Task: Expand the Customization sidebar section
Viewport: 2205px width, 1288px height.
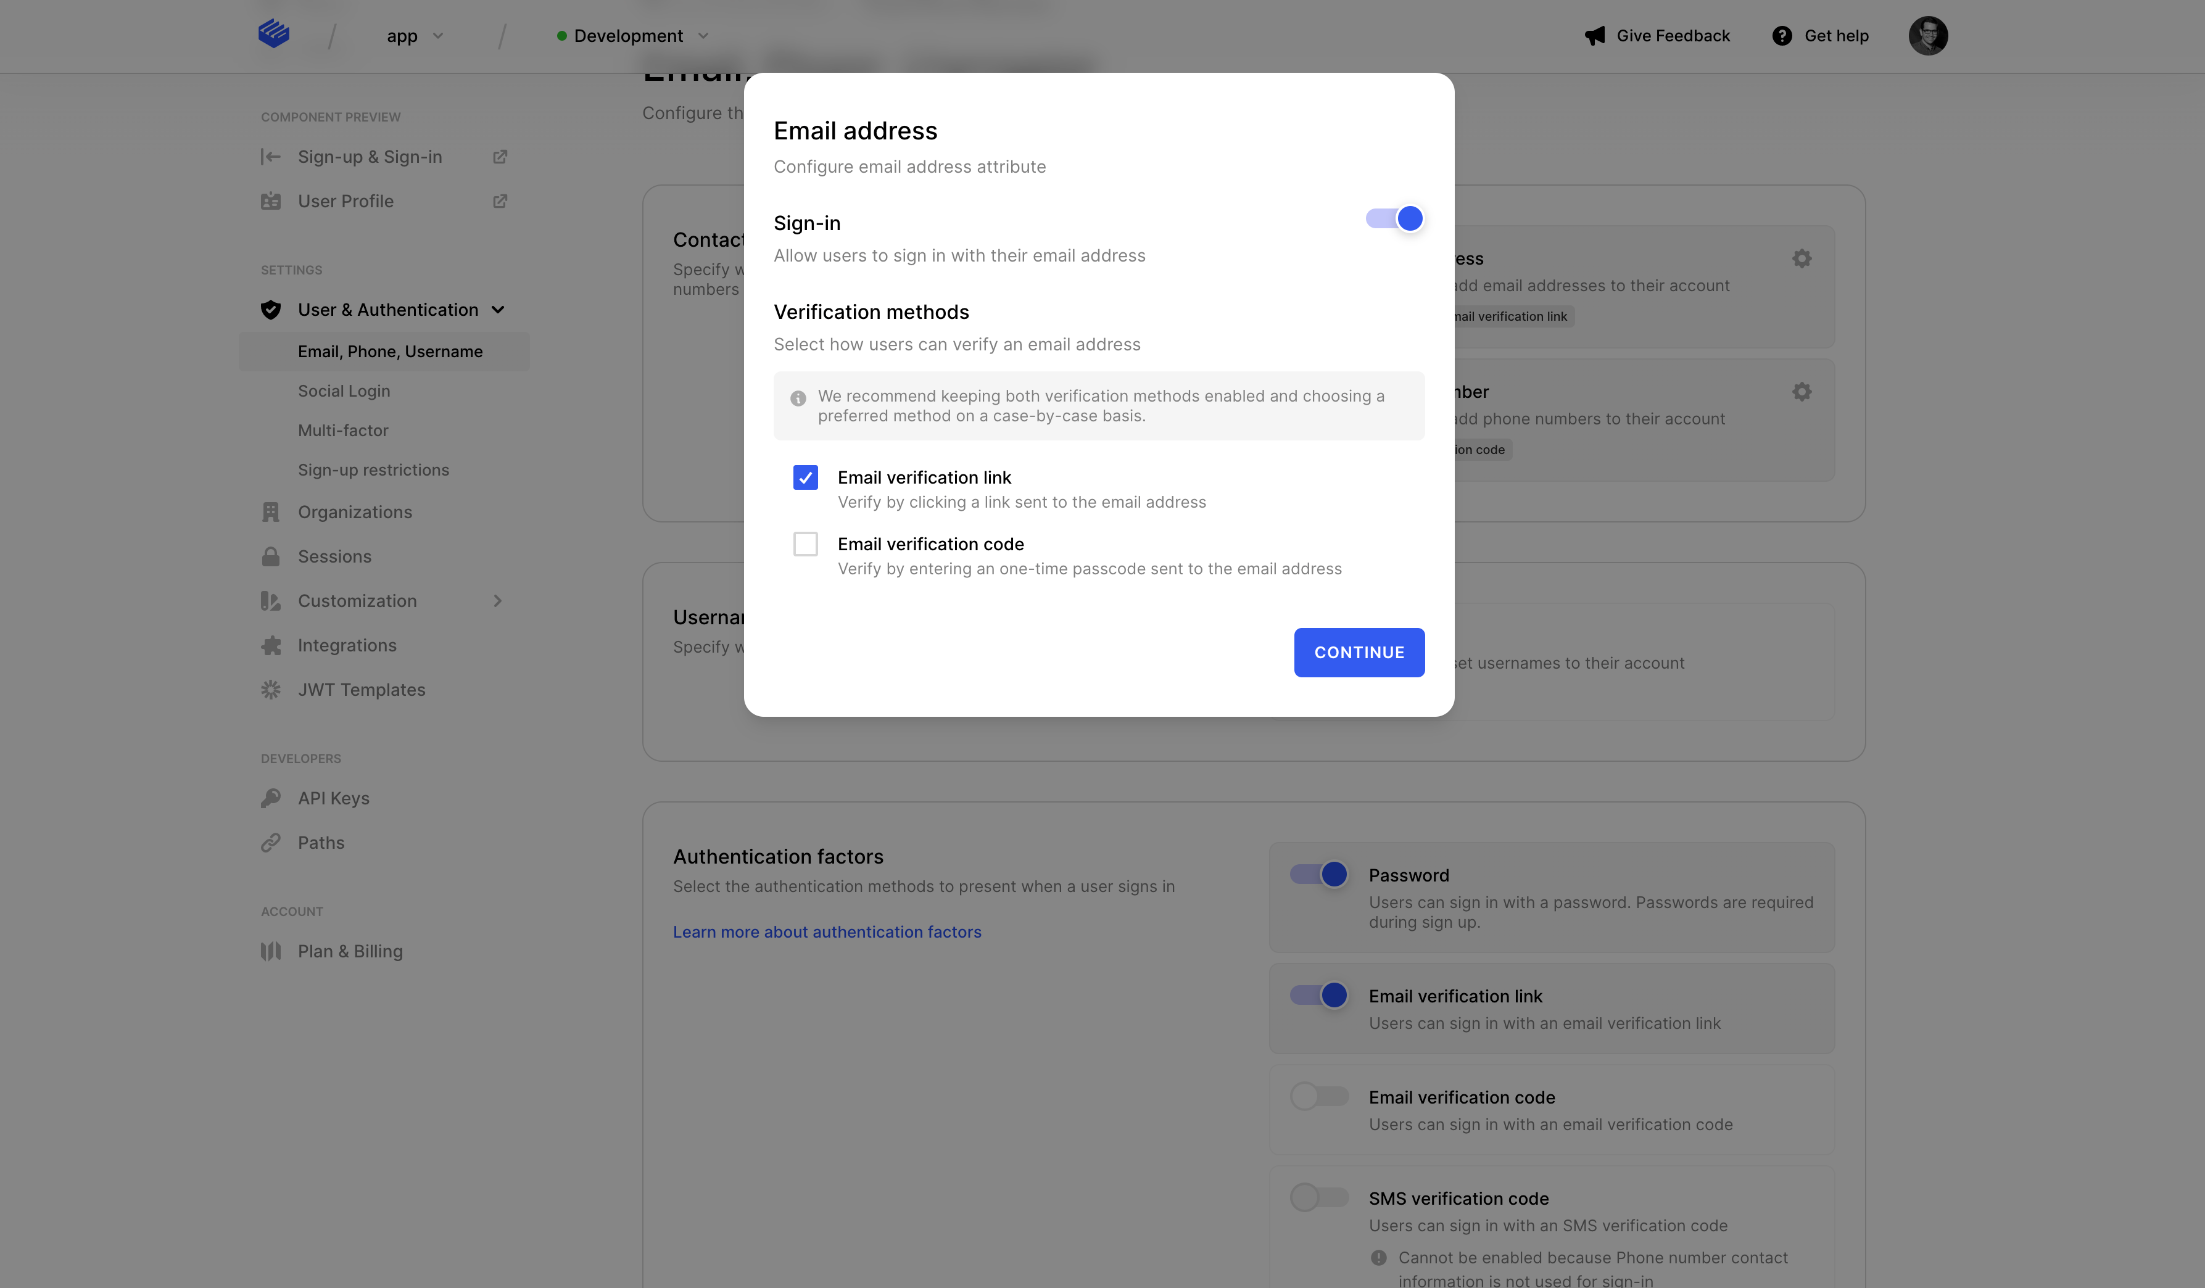Action: (x=498, y=601)
